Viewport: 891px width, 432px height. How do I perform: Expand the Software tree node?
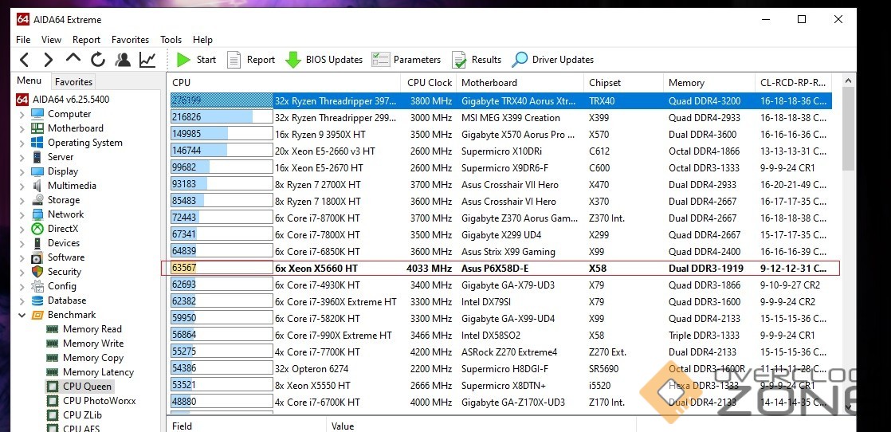[22, 257]
